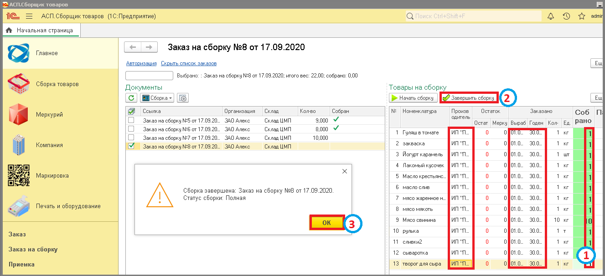Image resolution: width=605 pixels, height=276 pixels.
Task: Focus the Поиск Ctrl+Shift+F search field
Action: tap(474, 16)
